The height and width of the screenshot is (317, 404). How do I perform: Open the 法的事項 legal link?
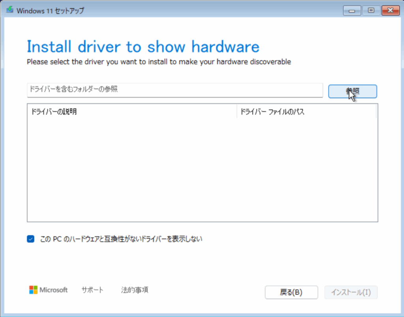pyautogui.click(x=135, y=290)
